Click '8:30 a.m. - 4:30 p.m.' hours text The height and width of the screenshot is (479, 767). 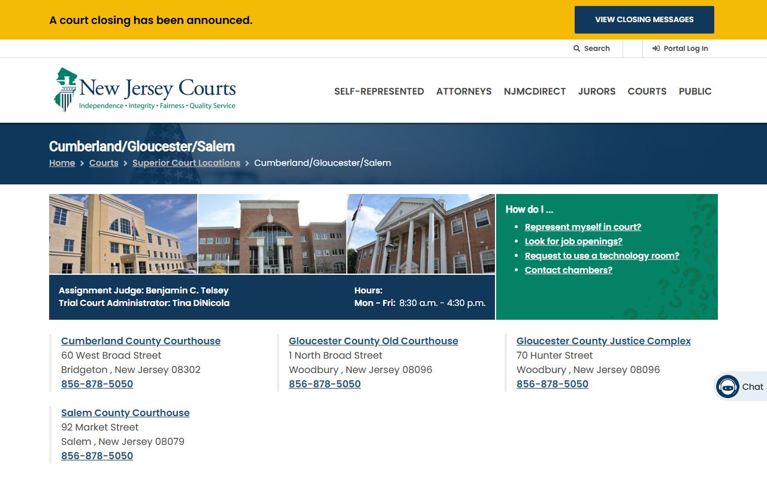[x=442, y=303]
